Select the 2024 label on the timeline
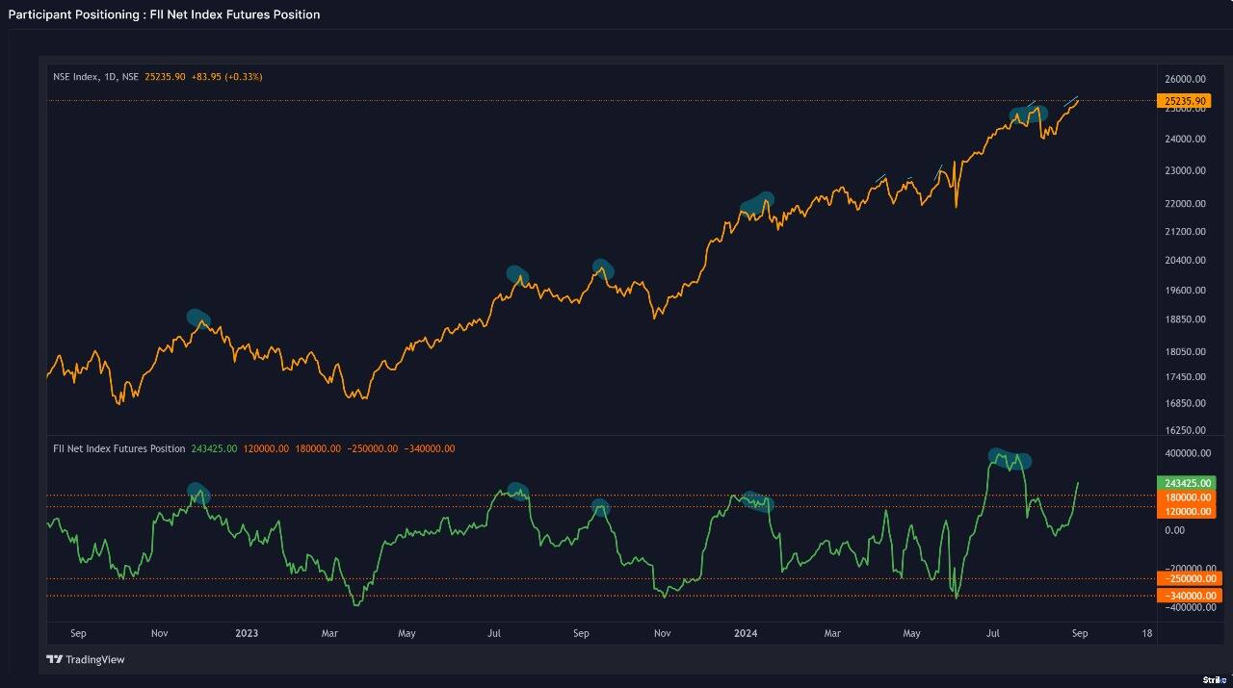 [744, 633]
